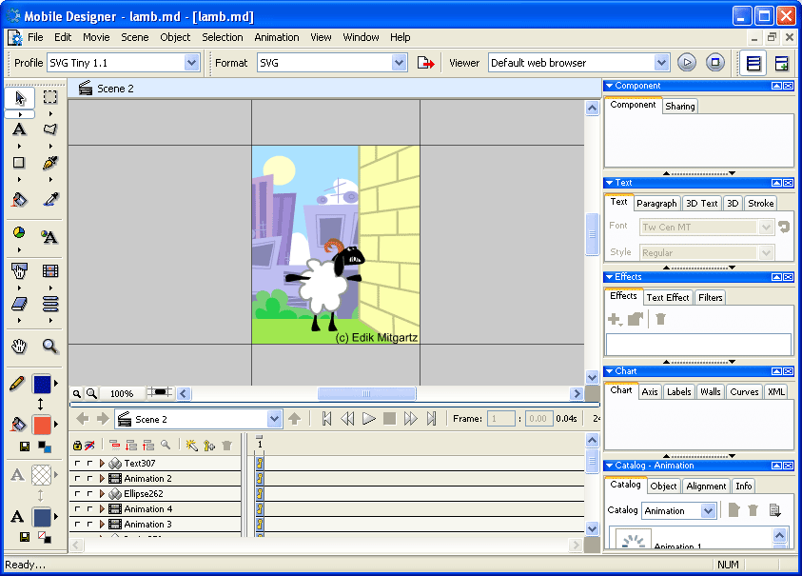Select the pen drawing tool
The width and height of the screenshot is (802, 576).
tap(50, 163)
